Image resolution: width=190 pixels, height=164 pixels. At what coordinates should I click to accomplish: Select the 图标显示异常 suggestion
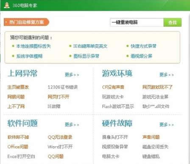pyautogui.click(x=86, y=56)
